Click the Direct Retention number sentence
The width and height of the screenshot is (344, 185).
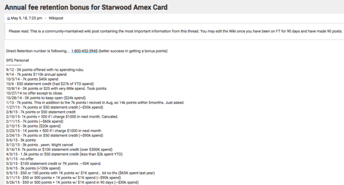(86, 51)
